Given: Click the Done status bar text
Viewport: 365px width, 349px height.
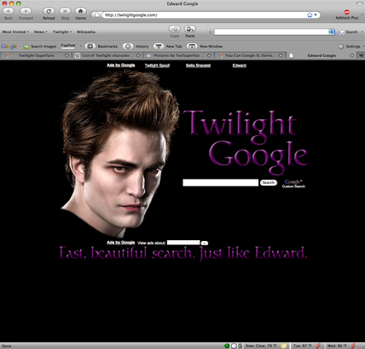Looking at the screenshot, I should coord(6,346).
